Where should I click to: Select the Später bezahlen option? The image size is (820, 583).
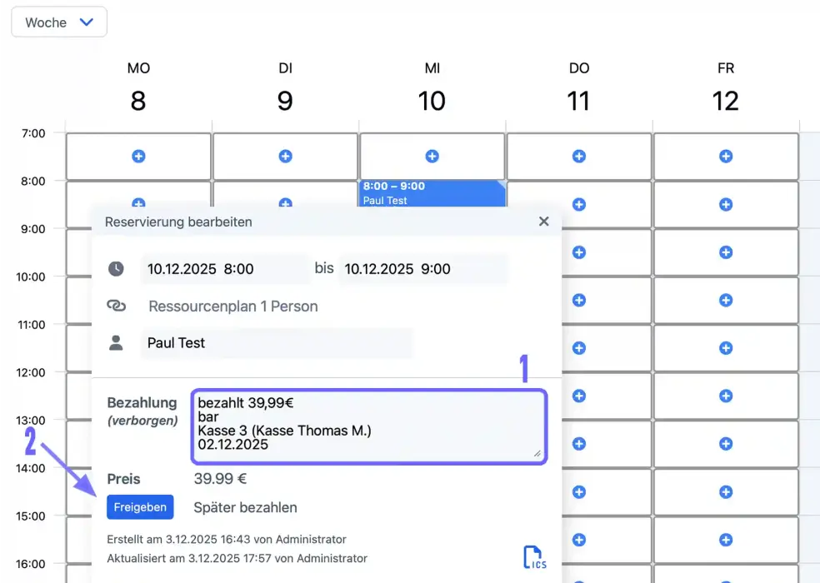[245, 507]
